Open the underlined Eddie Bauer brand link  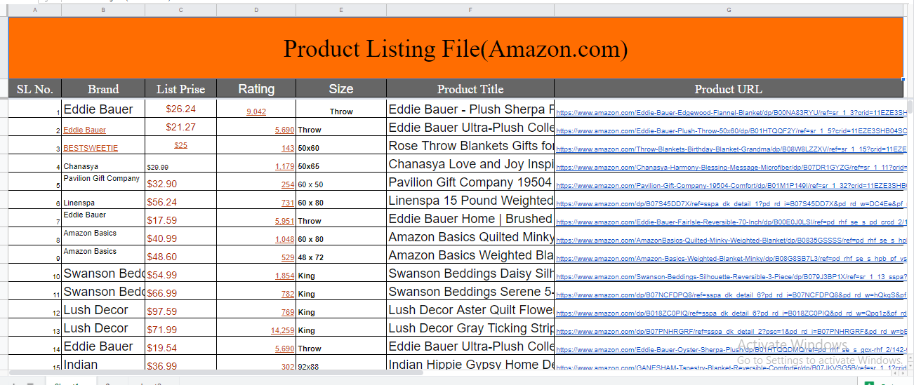pyautogui.click(x=84, y=130)
